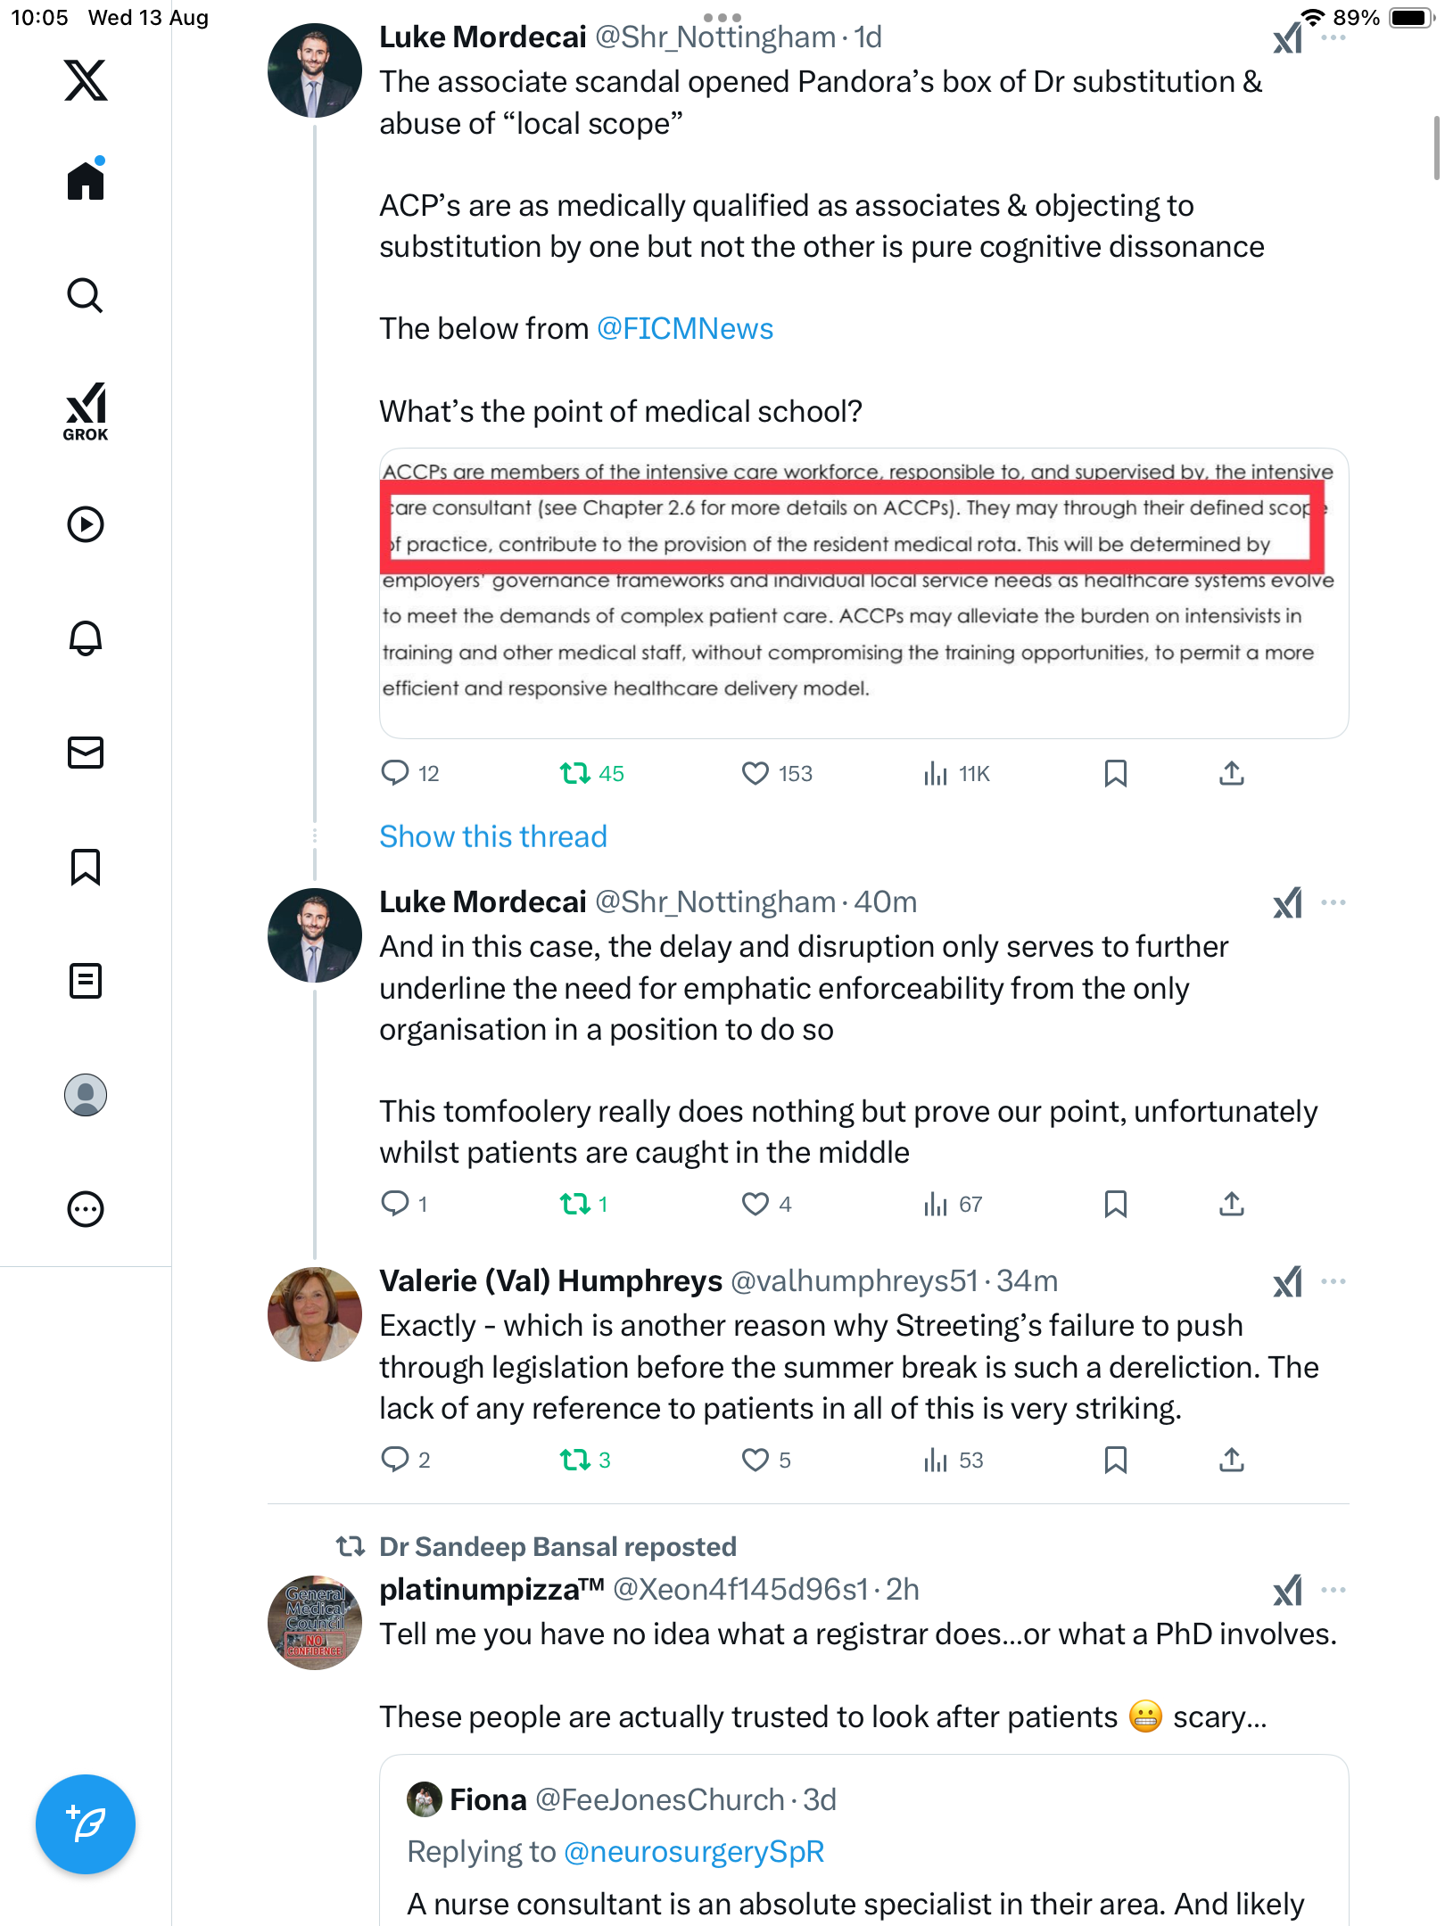Tap the blue compose post button
The width and height of the screenshot is (1445, 1926).
click(86, 1824)
